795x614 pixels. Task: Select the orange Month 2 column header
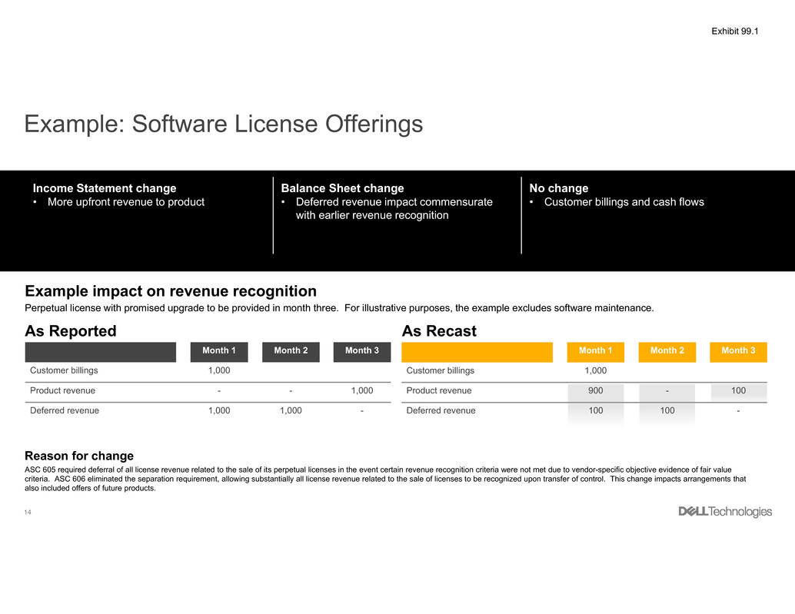[667, 351]
